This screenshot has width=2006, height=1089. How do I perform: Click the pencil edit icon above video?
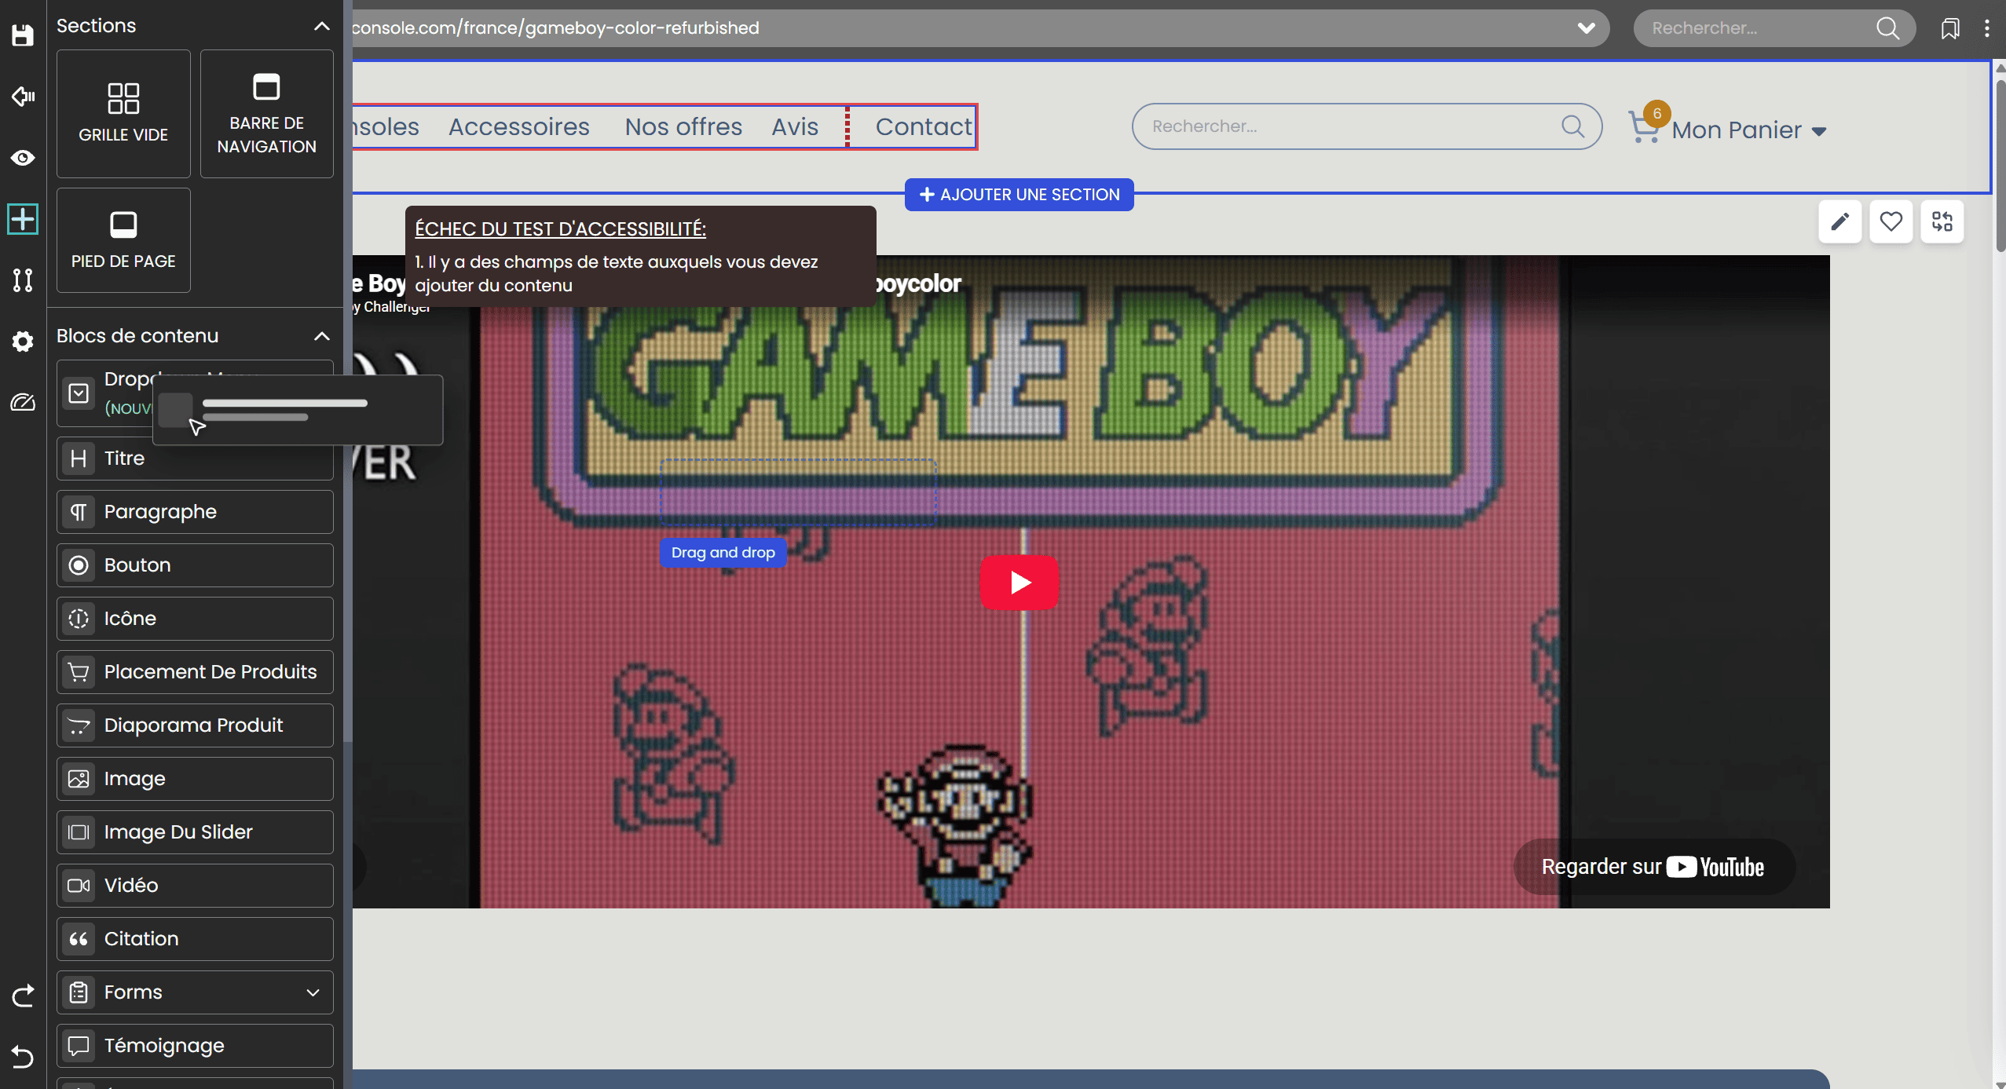click(1839, 221)
